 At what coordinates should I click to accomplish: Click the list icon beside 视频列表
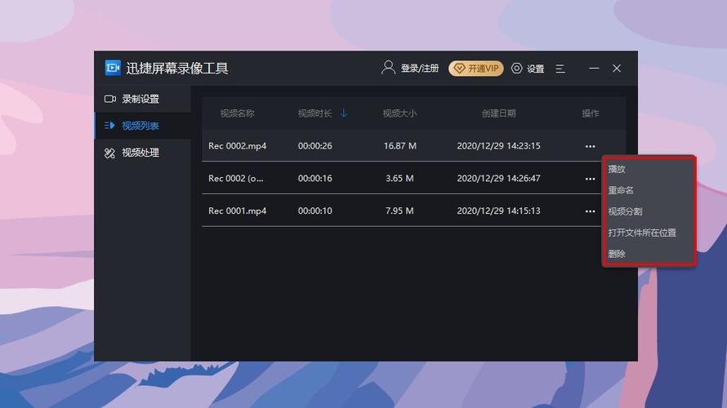[x=110, y=126]
